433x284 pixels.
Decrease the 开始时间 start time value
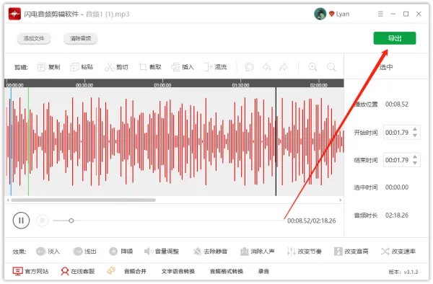tap(415, 136)
